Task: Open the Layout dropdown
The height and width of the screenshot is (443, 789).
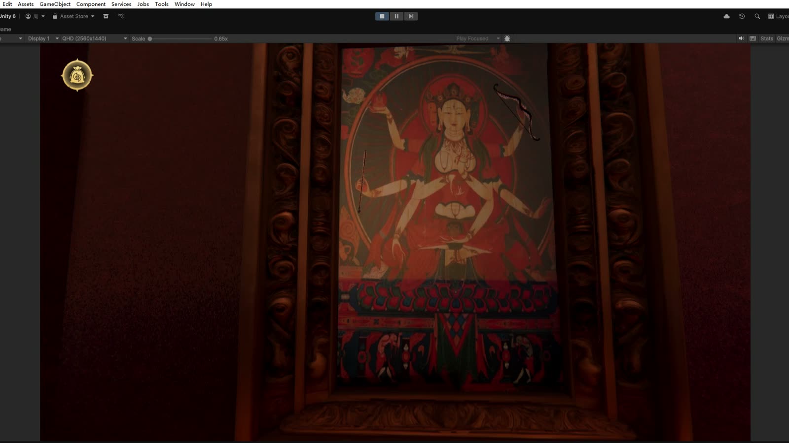Action: pyautogui.click(x=778, y=16)
